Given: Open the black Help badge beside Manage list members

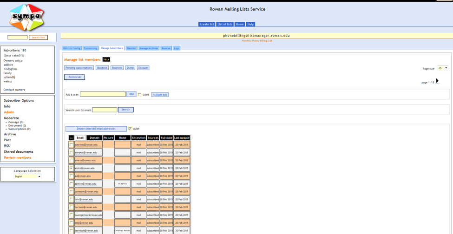Looking at the screenshot, I should click(106, 59).
